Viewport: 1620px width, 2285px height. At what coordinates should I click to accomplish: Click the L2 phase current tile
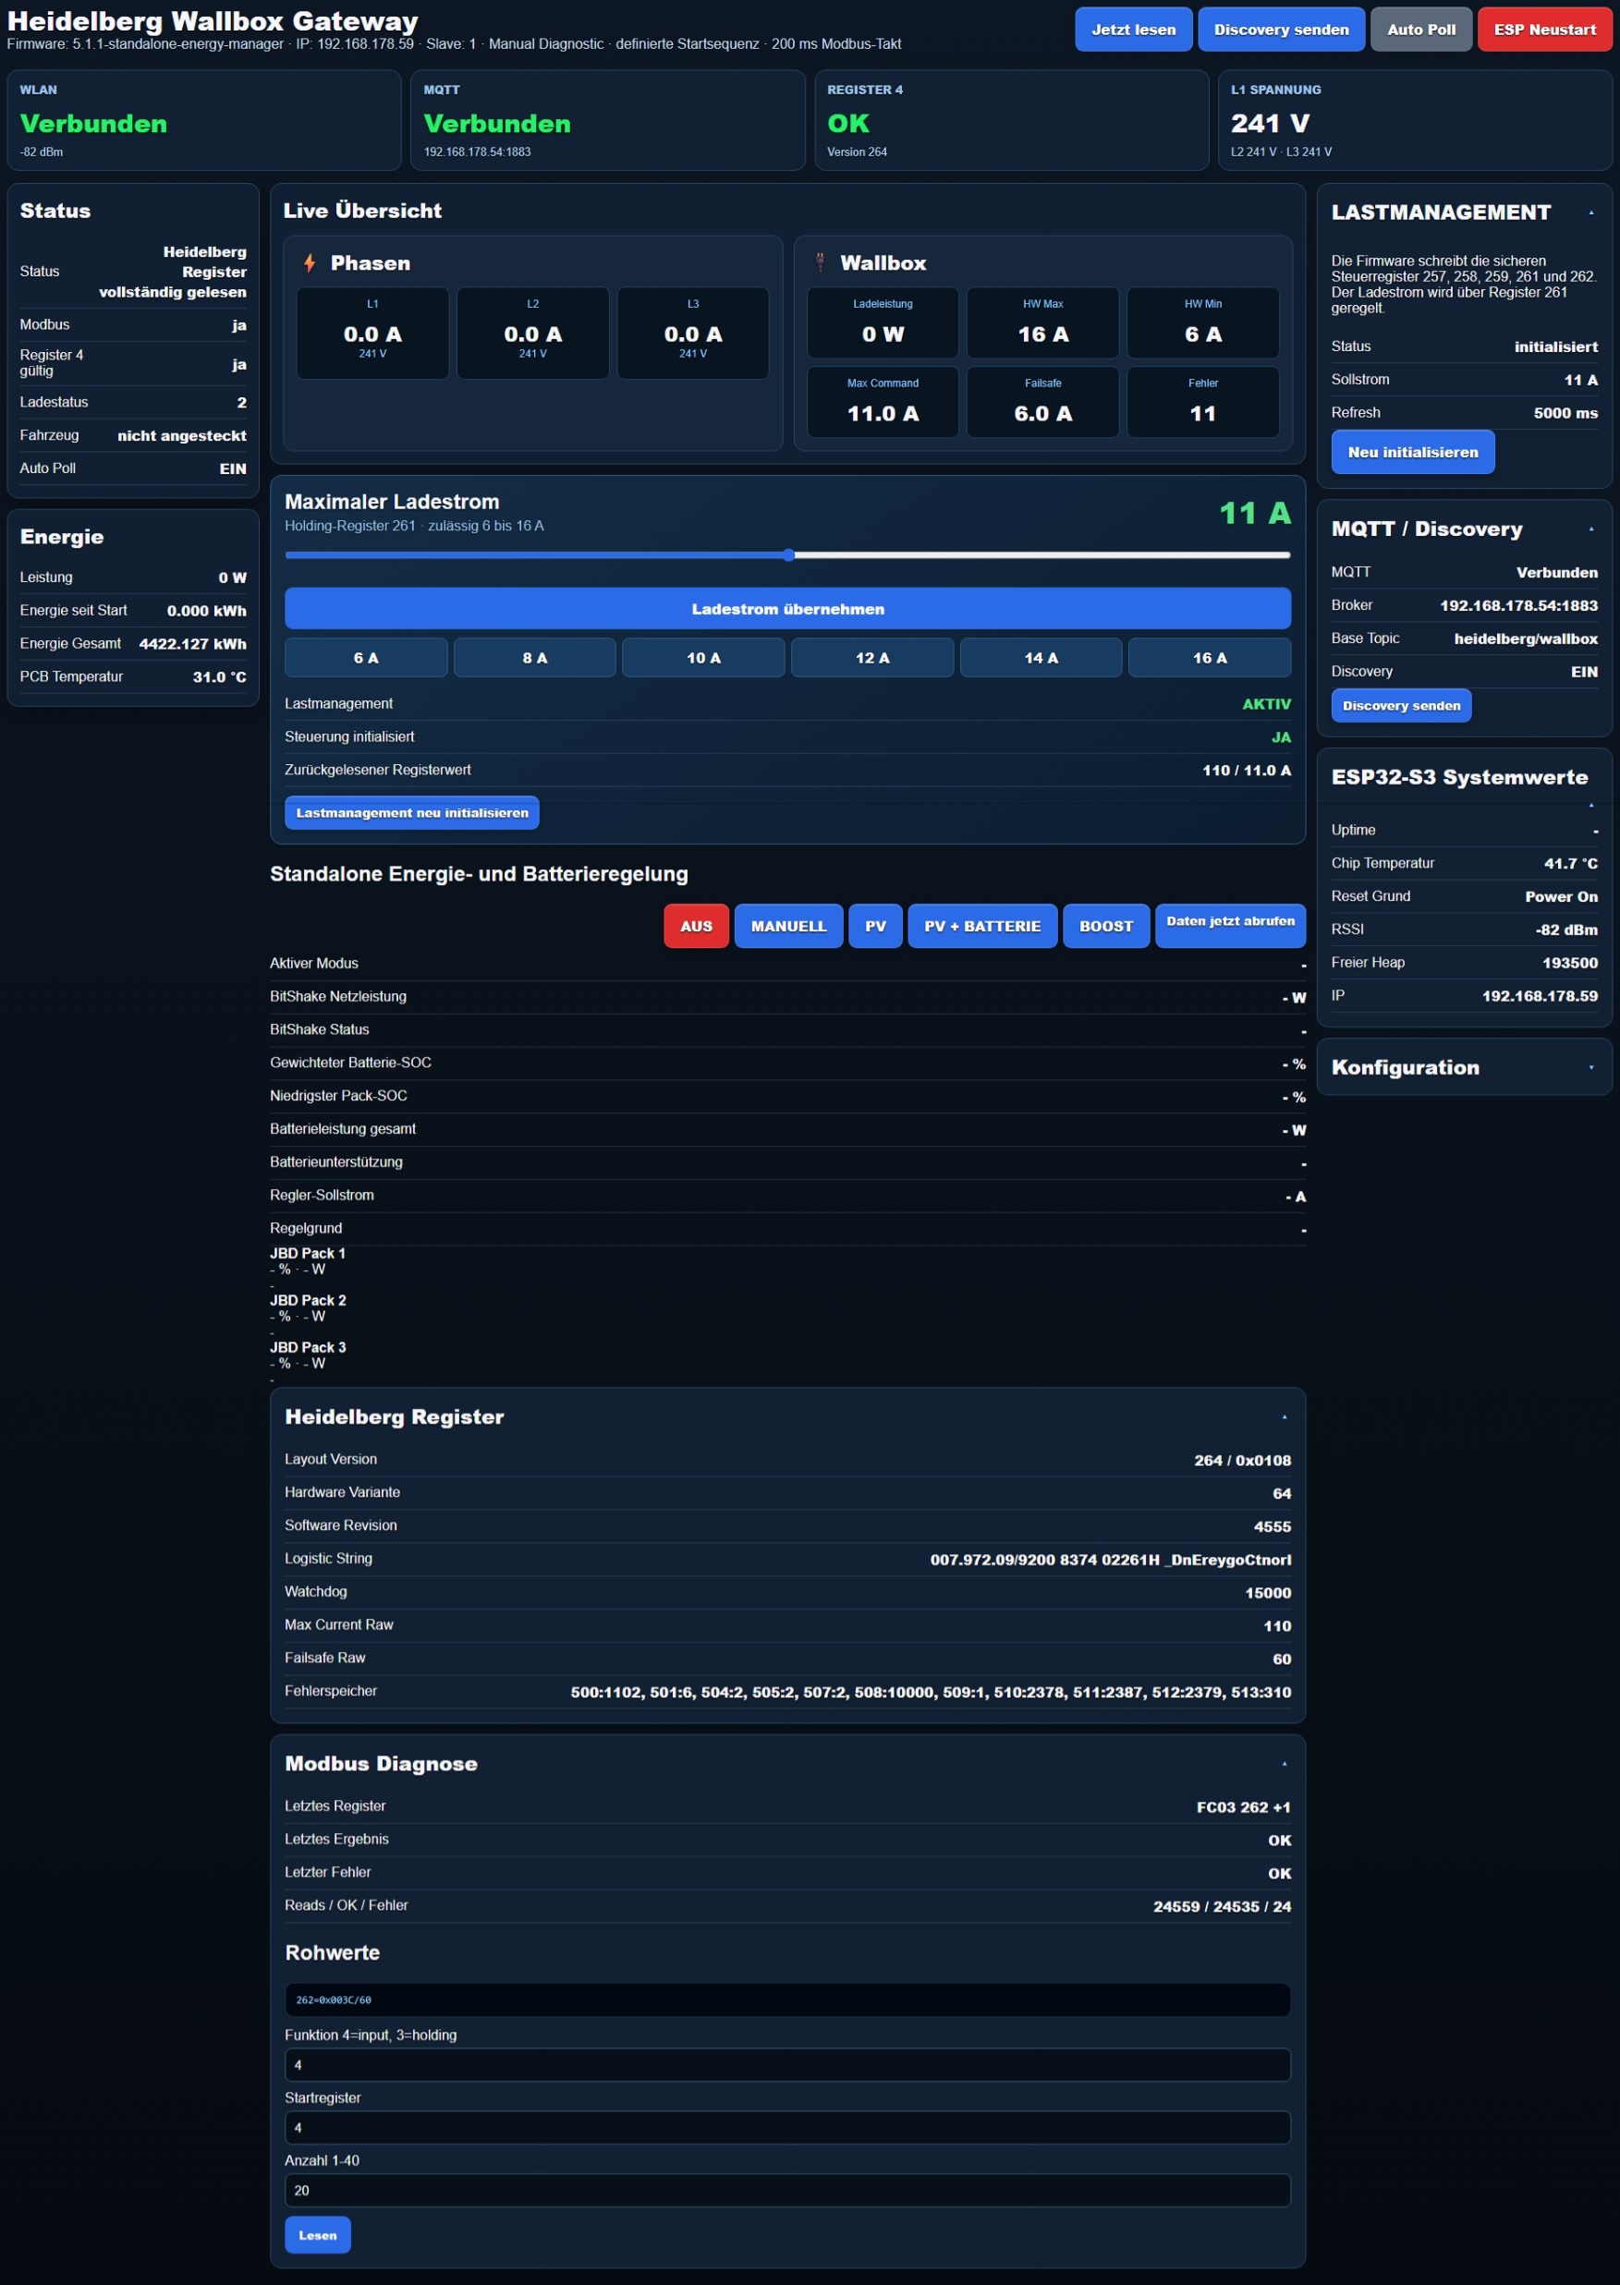click(532, 332)
